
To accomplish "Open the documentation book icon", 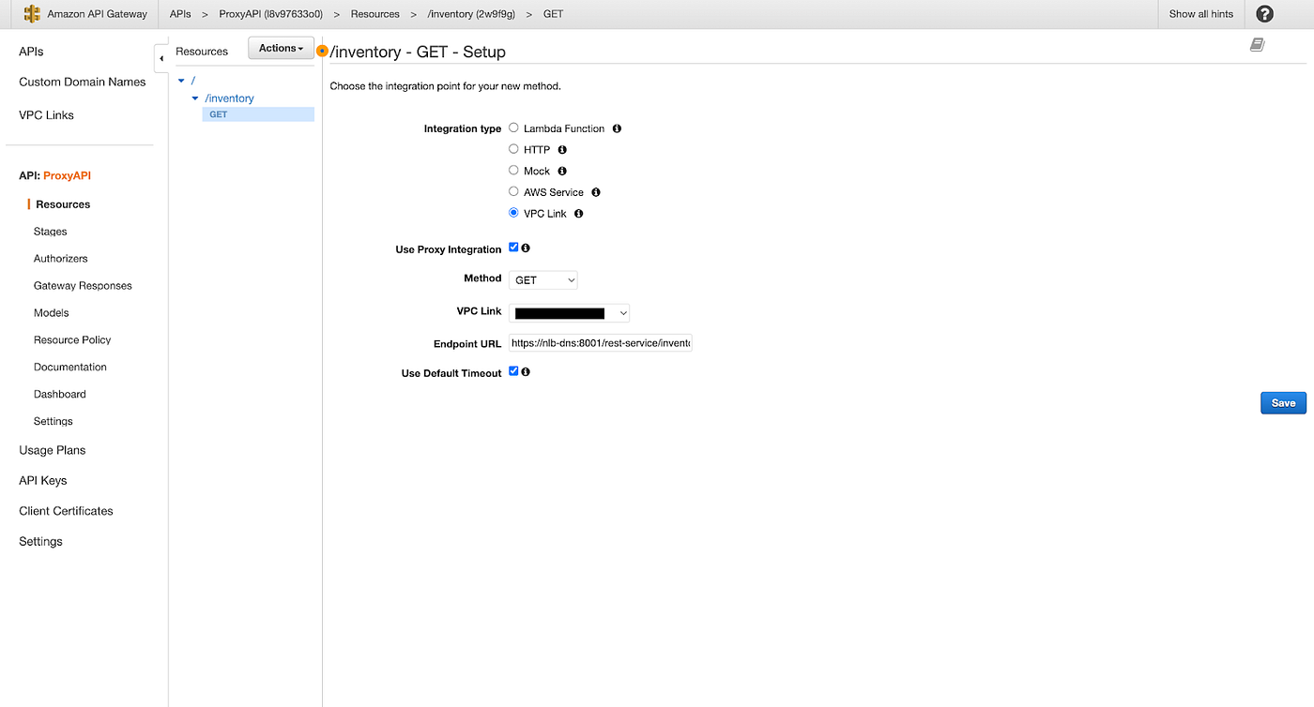I will point(1258,45).
